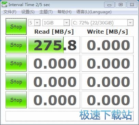
Task: Open the 帮助(H) menu
Action: pos(64,12)
